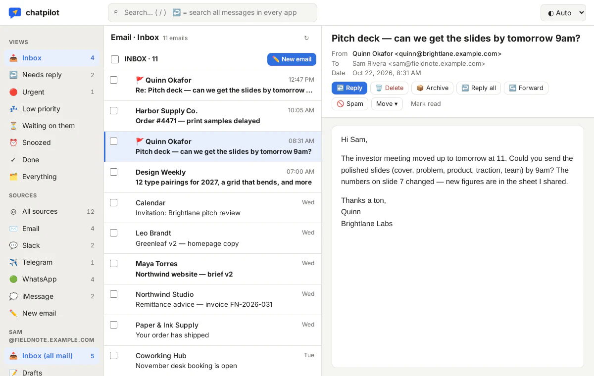Open Inbox (all mail) for Sam's account
Screen dimensions: 594x376
(x=52, y=356)
